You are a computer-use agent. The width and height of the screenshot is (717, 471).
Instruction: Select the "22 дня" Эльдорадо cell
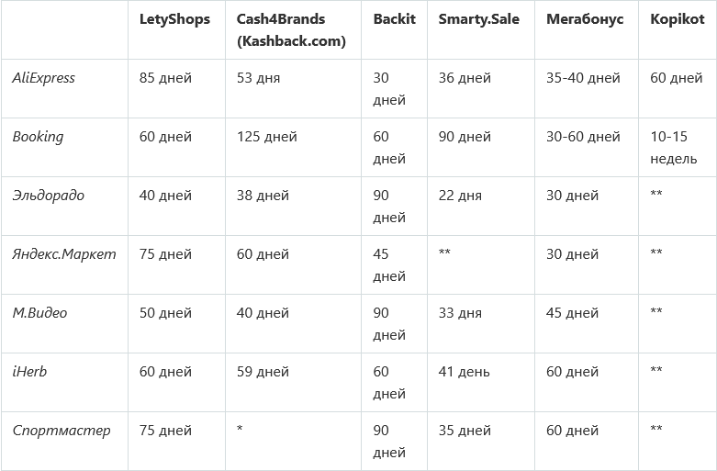(460, 196)
